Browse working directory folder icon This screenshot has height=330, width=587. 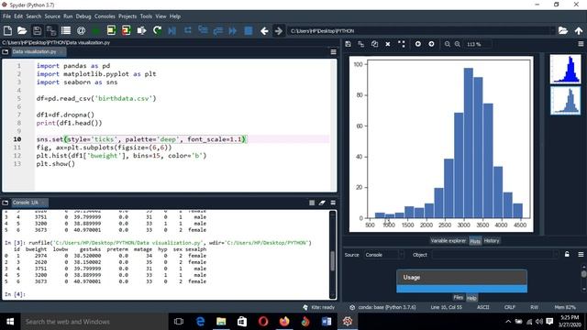pos(563,30)
